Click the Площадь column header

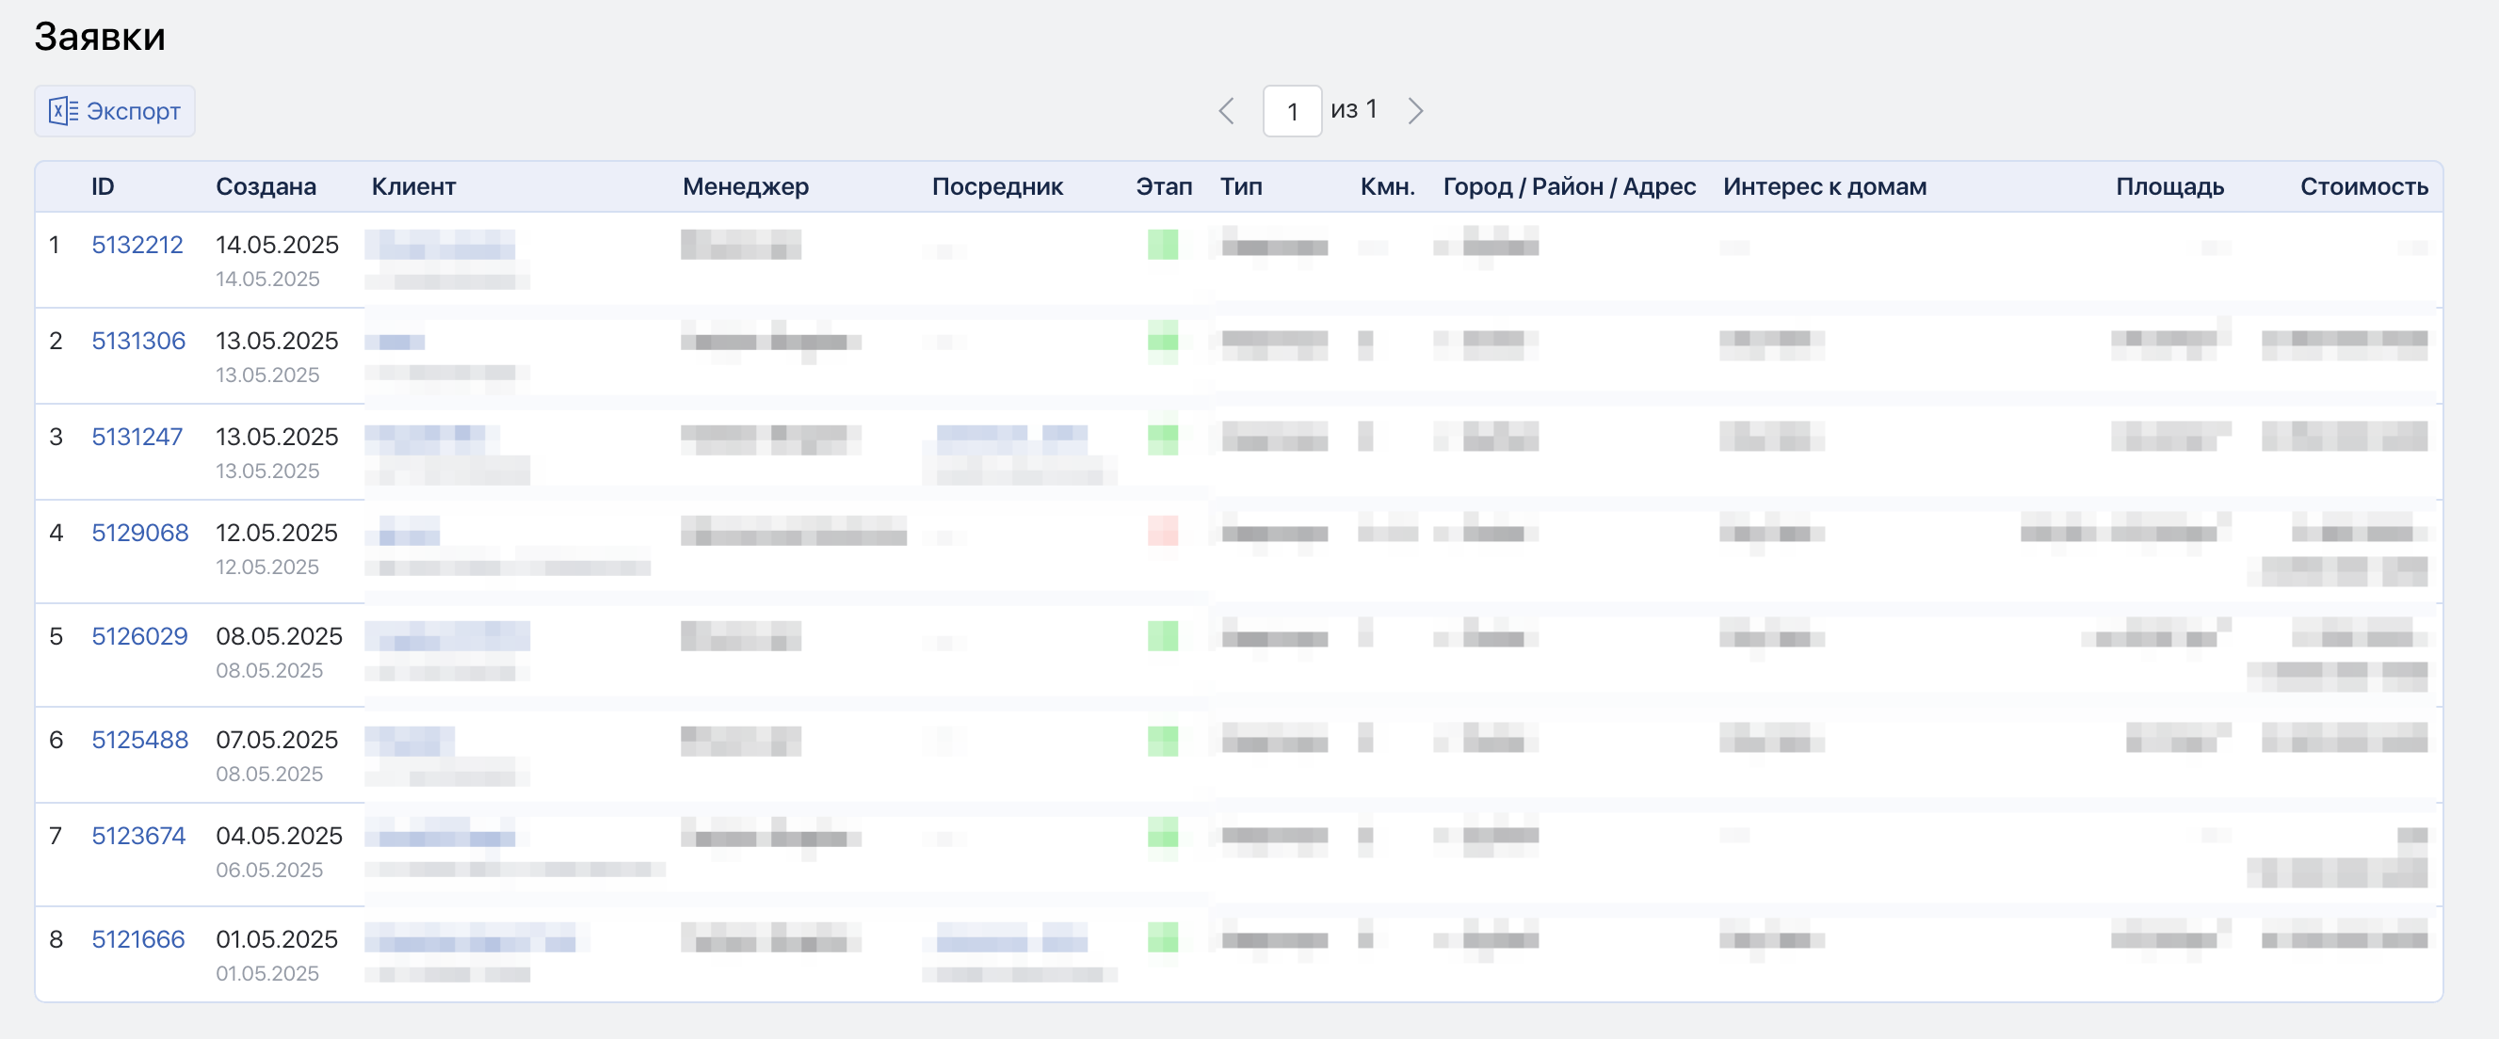[x=2169, y=186]
